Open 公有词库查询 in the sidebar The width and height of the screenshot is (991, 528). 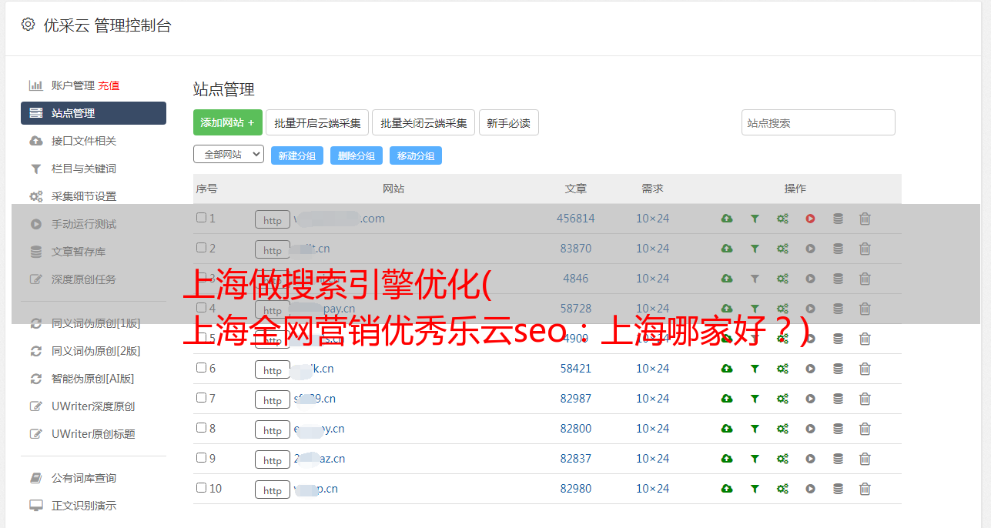[83, 478]
